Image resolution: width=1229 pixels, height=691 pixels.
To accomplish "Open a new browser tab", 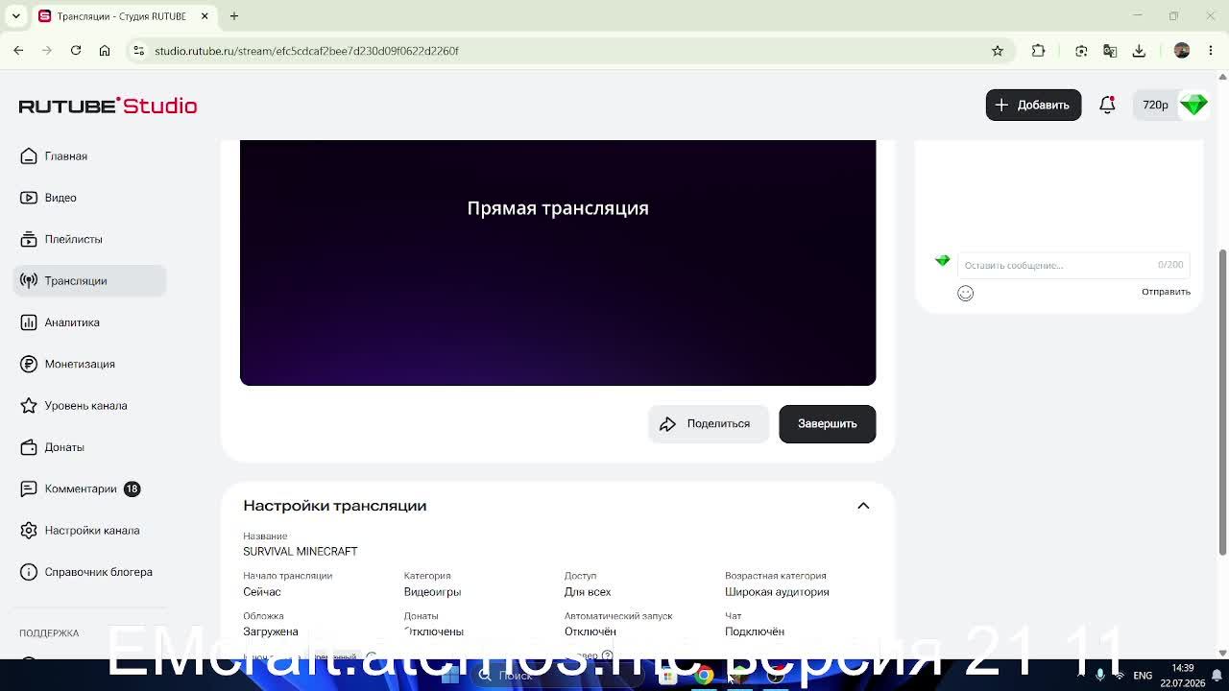I will pos(234,16).
